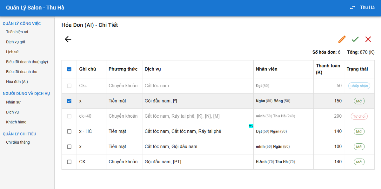Toggle the select-all header checkbox

pyautogui.click(x=69, y=69)
